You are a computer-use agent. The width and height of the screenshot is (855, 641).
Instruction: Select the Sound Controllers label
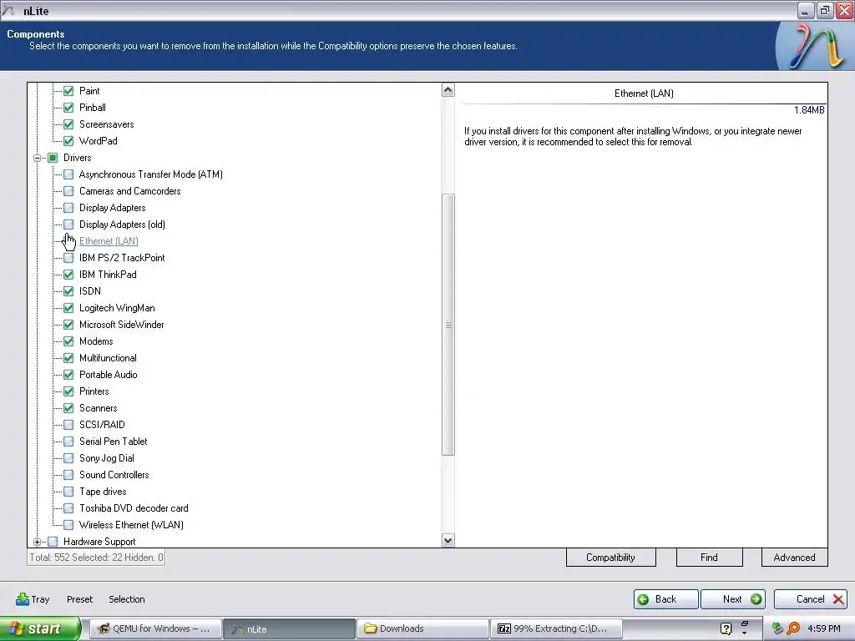(114, 475)
